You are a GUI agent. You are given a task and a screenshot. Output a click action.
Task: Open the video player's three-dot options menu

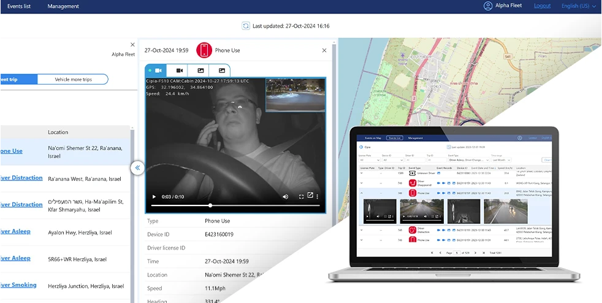318,196
